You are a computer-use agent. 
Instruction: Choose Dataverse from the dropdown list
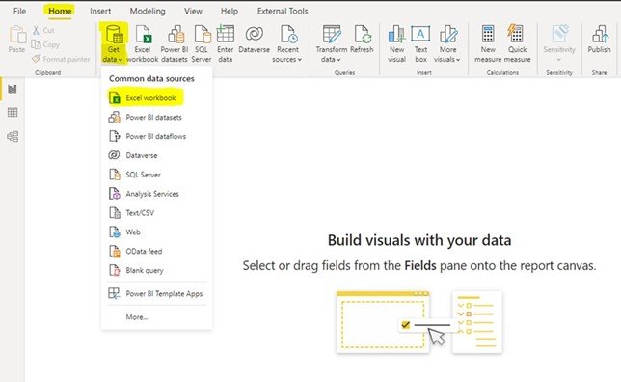pos(156,155)
